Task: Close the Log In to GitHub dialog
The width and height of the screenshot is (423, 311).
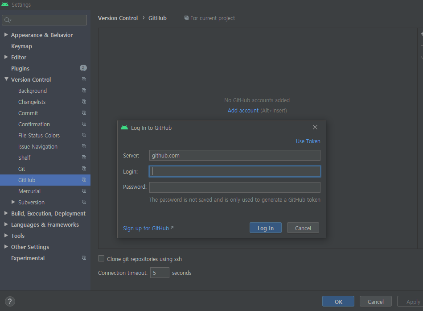Action: pos(315,127)
